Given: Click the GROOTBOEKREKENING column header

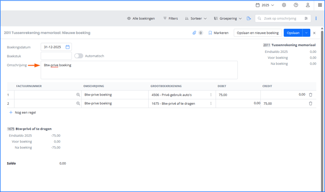Looking at the screenshot, I should tap(166, 86).
